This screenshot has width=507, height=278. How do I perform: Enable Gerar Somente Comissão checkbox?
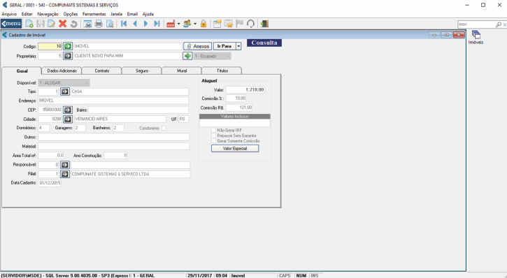point(213,141)
